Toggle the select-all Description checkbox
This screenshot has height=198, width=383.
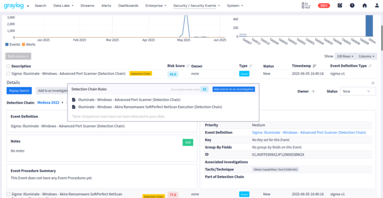[9, 66]
